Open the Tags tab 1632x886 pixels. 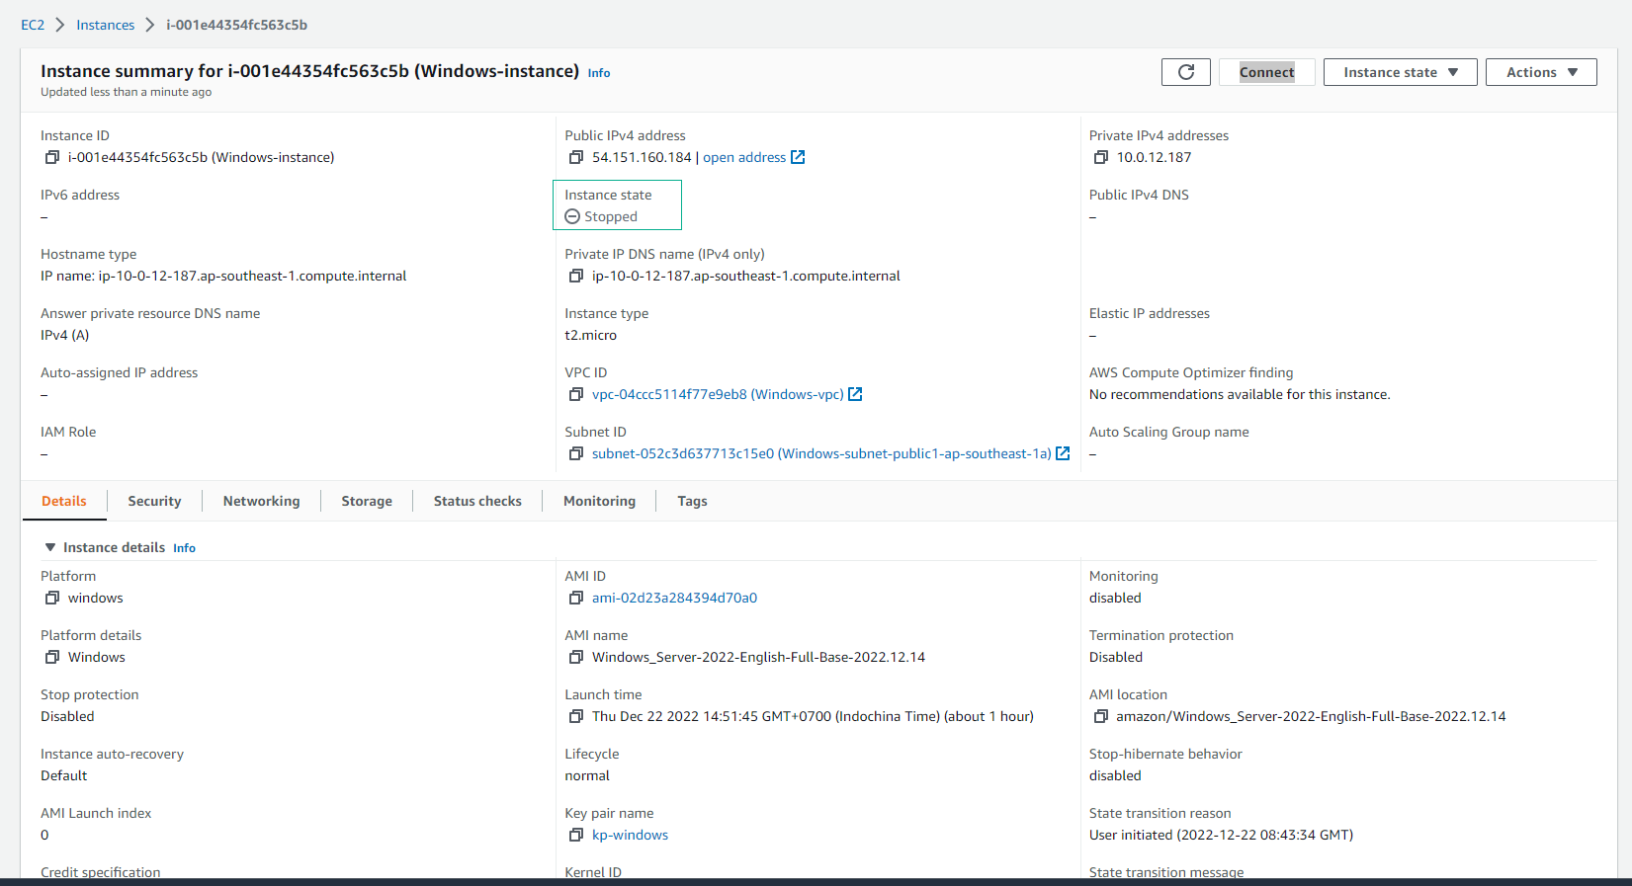click(x=692, y=501)
